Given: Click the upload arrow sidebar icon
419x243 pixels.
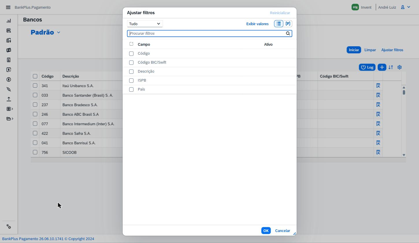Looking at the screenshot, I should coord(9,99).
